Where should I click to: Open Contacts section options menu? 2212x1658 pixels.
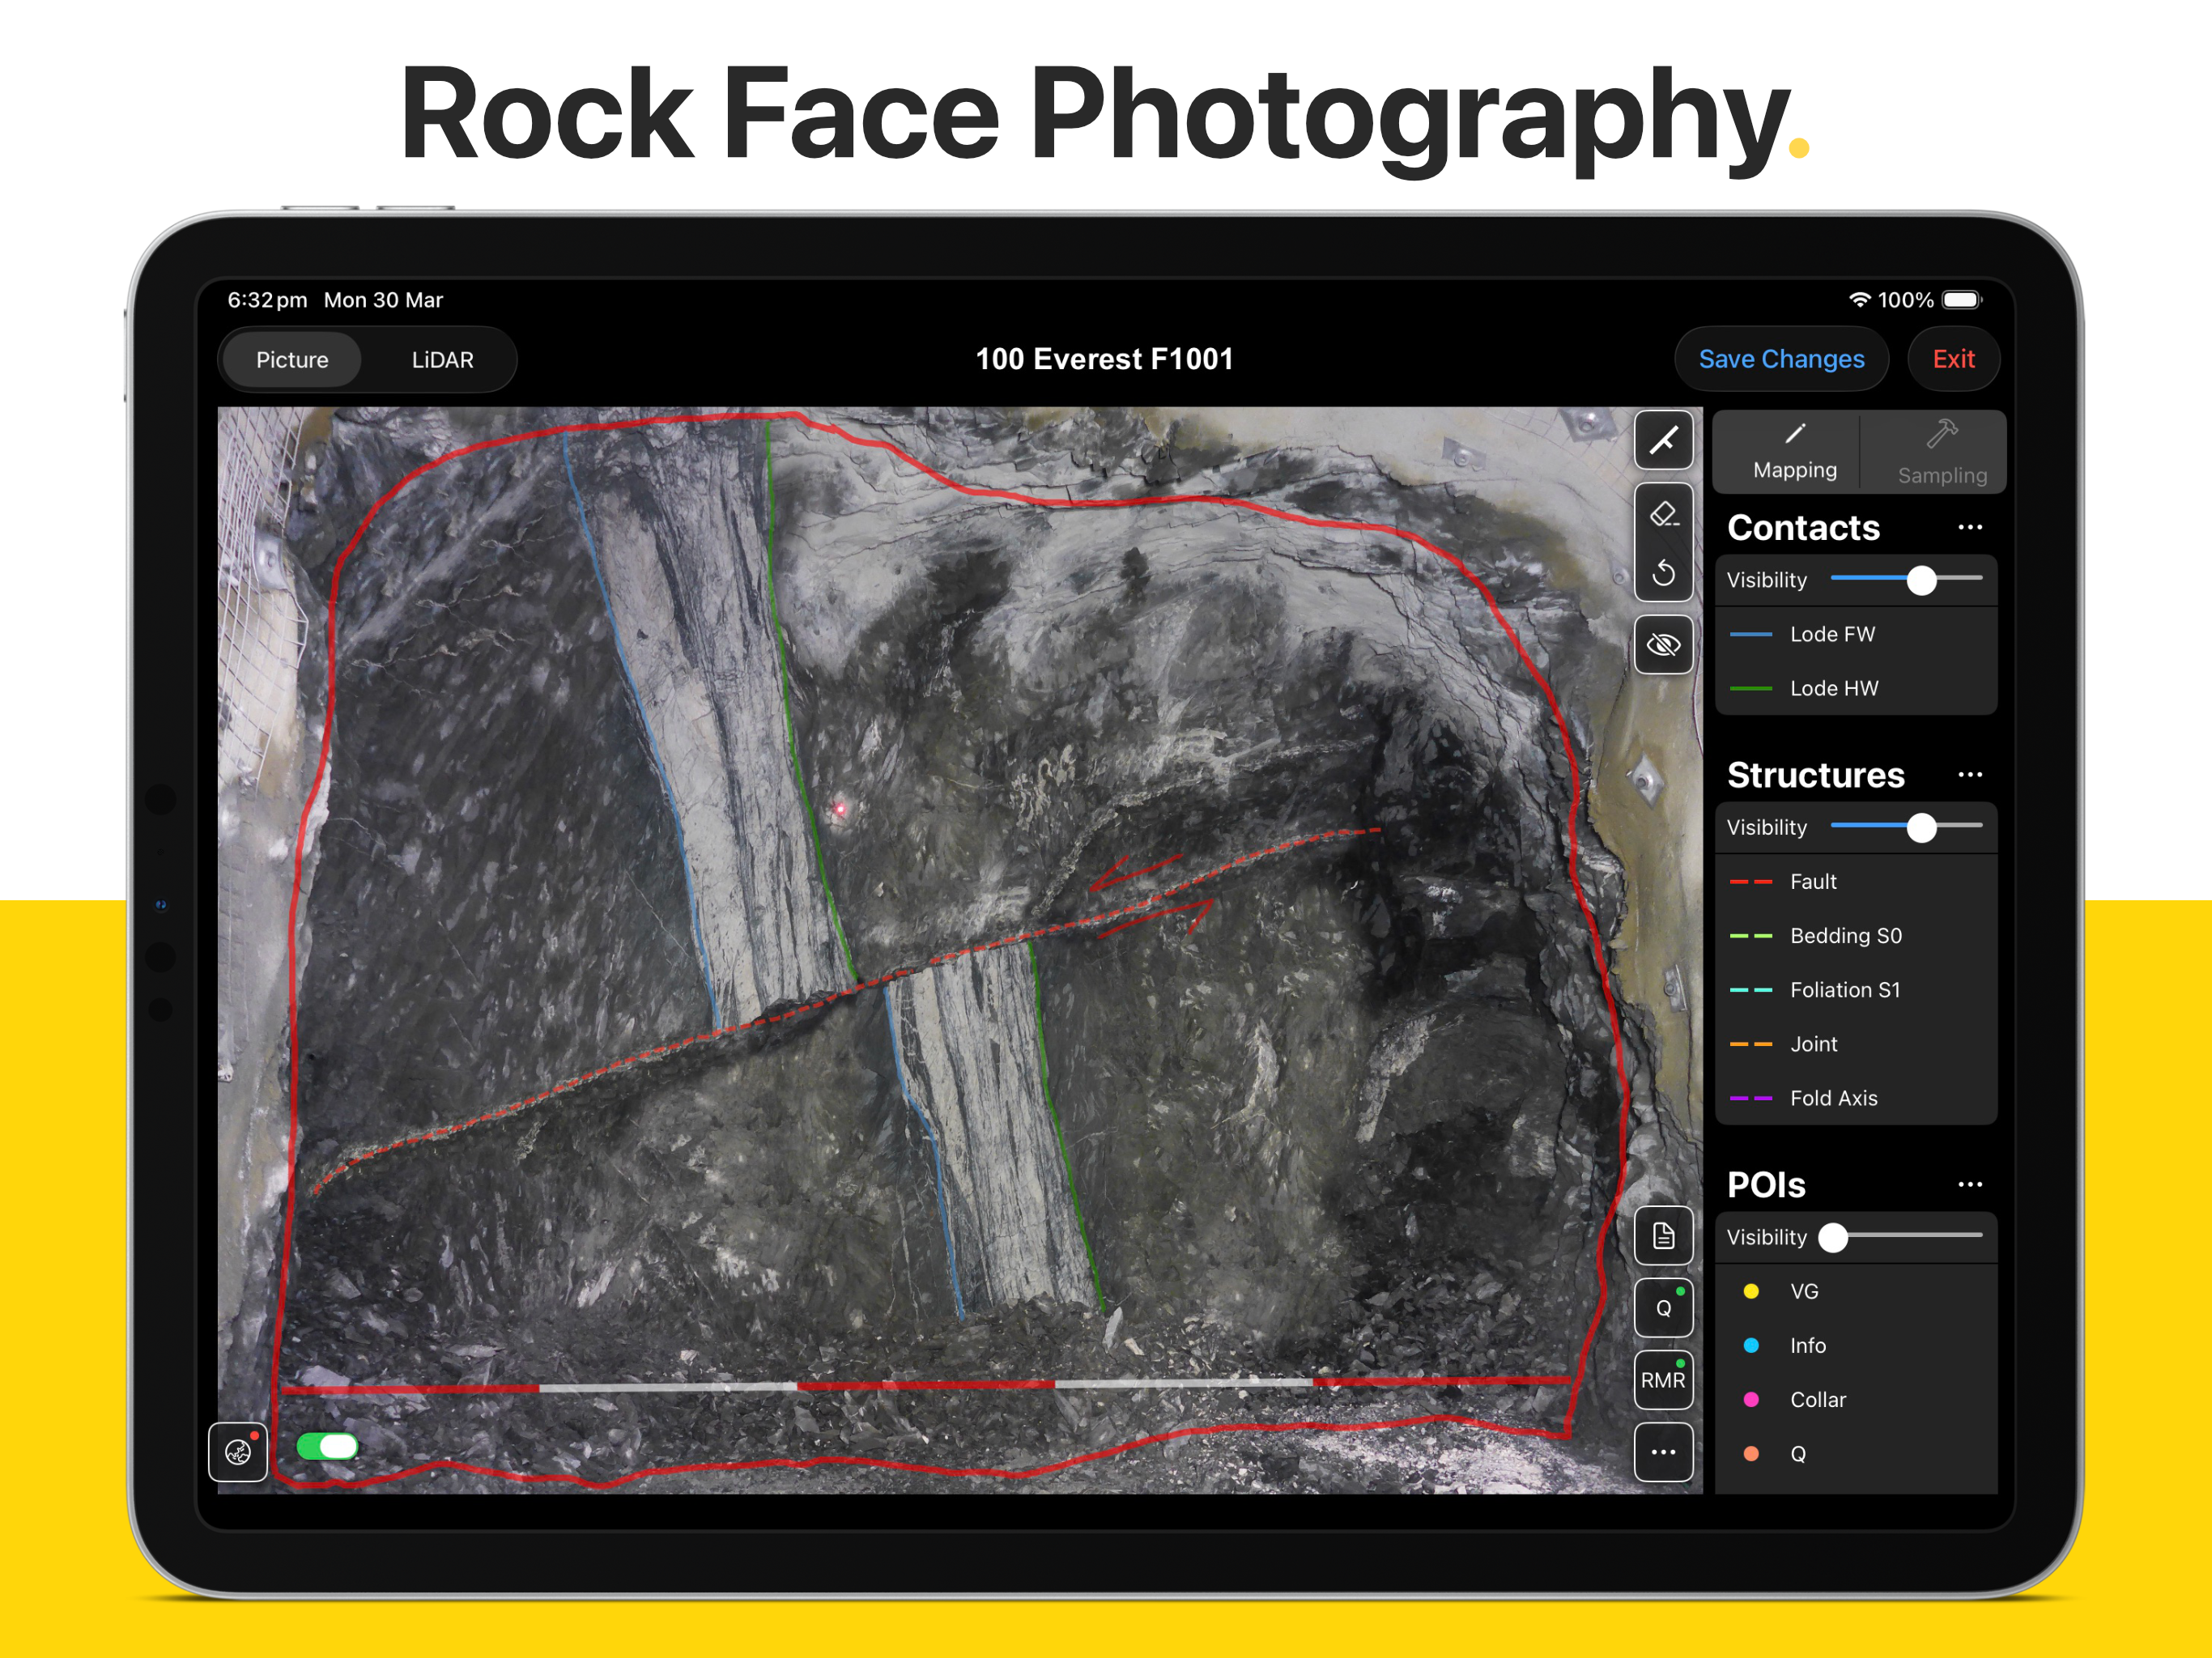1970,527
